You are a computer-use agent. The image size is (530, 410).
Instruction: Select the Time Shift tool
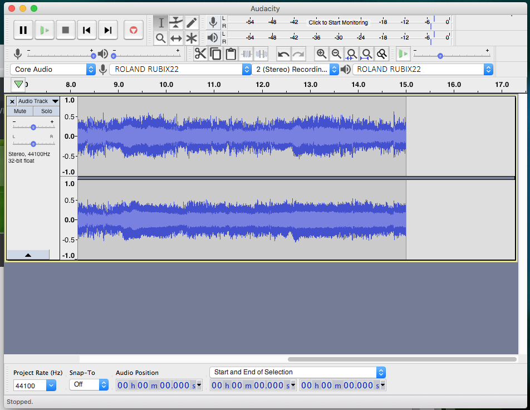click(x=176, y=38)
